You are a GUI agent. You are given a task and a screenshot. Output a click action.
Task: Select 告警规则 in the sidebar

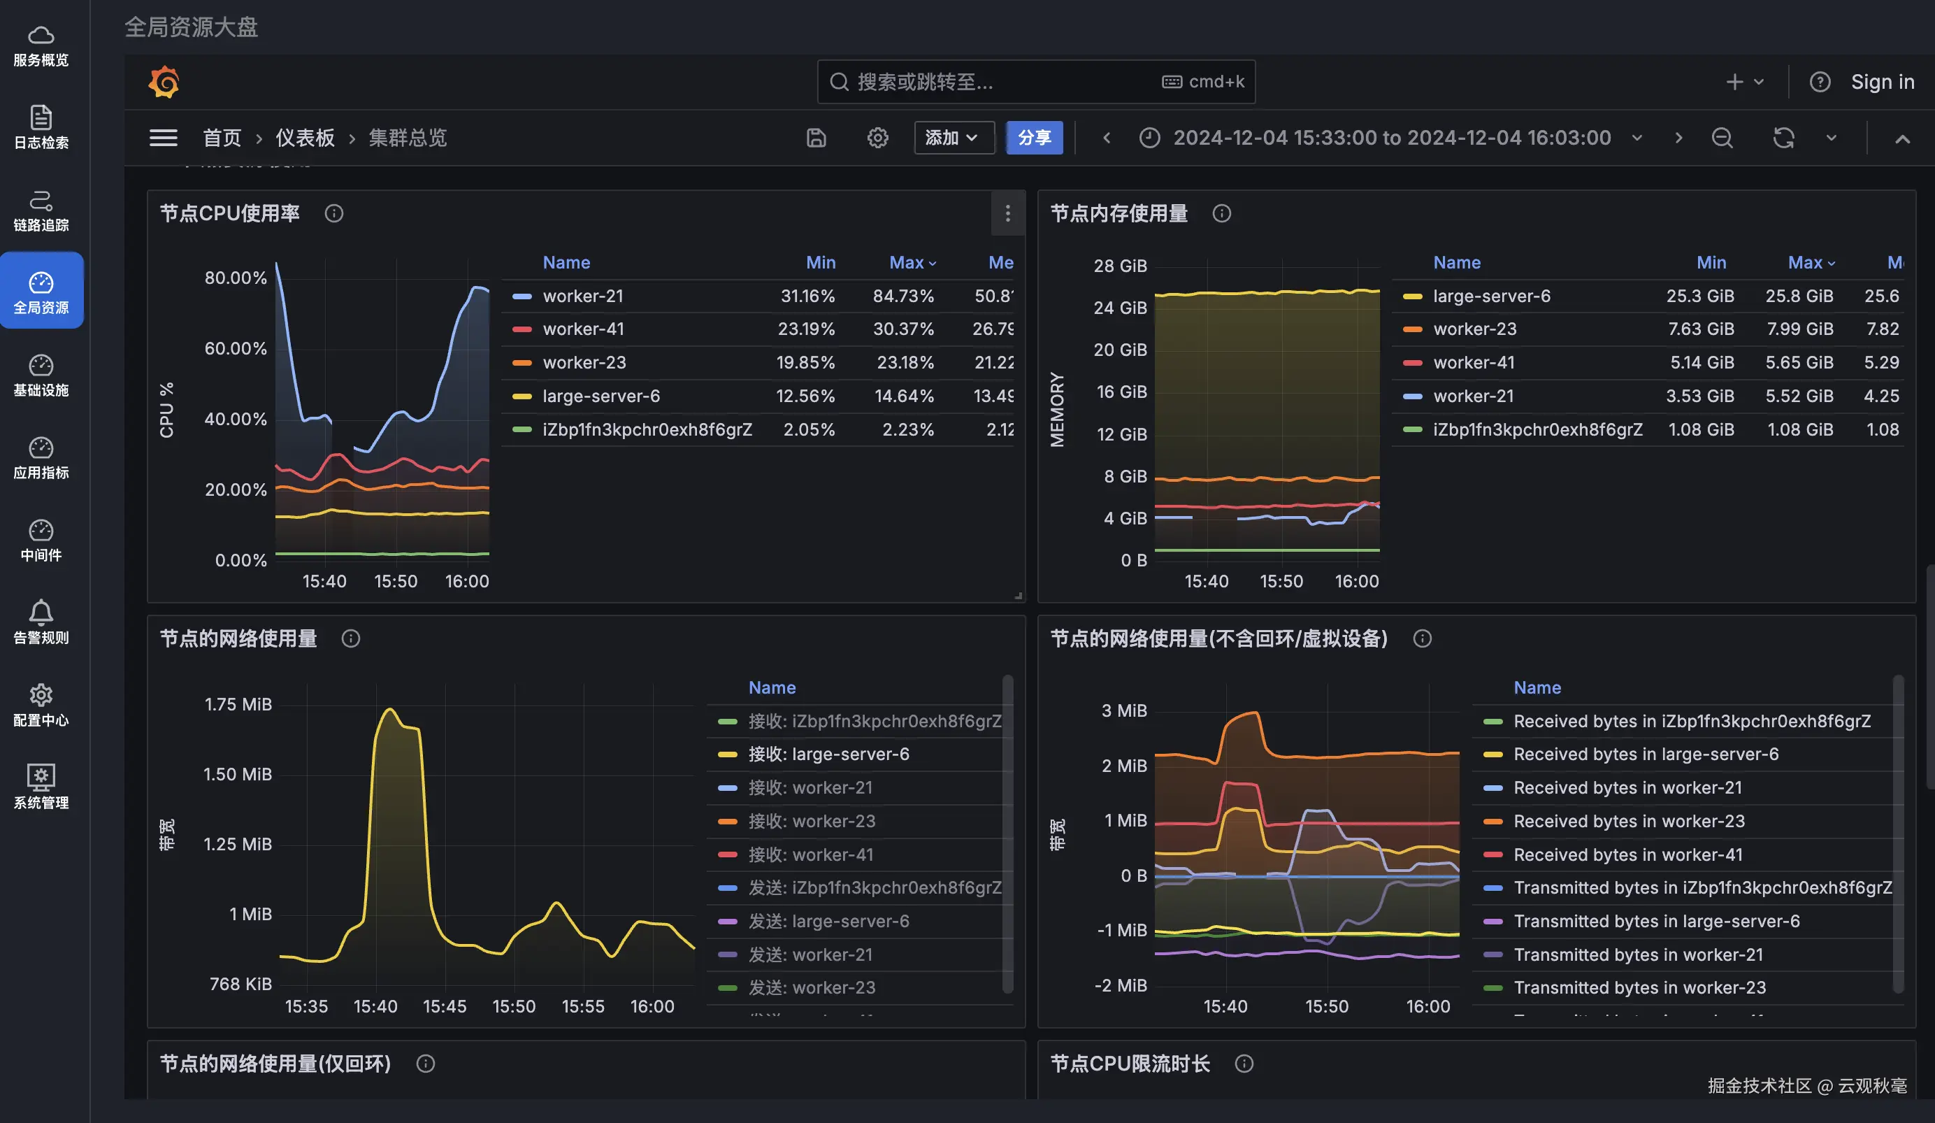tap(41, 622)
